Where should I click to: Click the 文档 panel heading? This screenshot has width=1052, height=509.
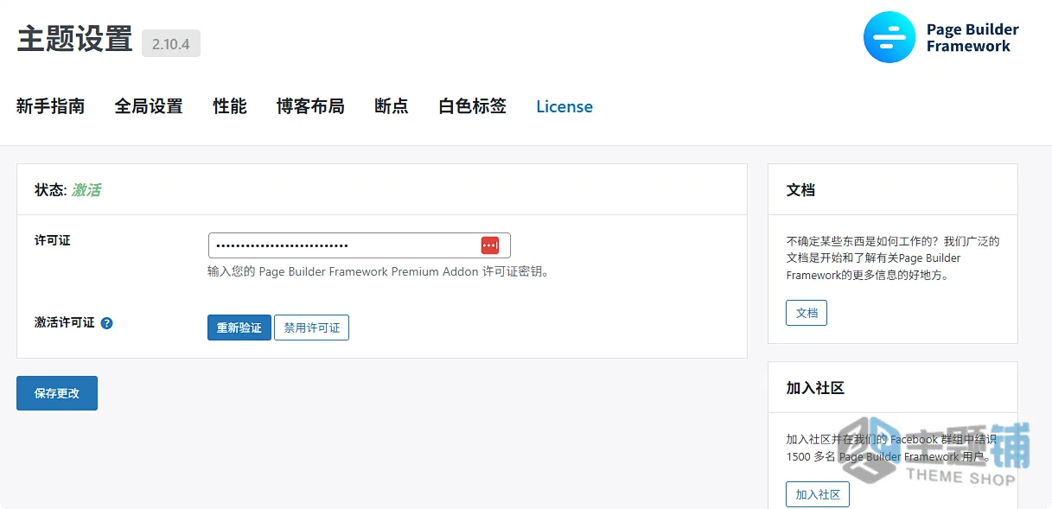pyautogui.click(x=800, y=190)
